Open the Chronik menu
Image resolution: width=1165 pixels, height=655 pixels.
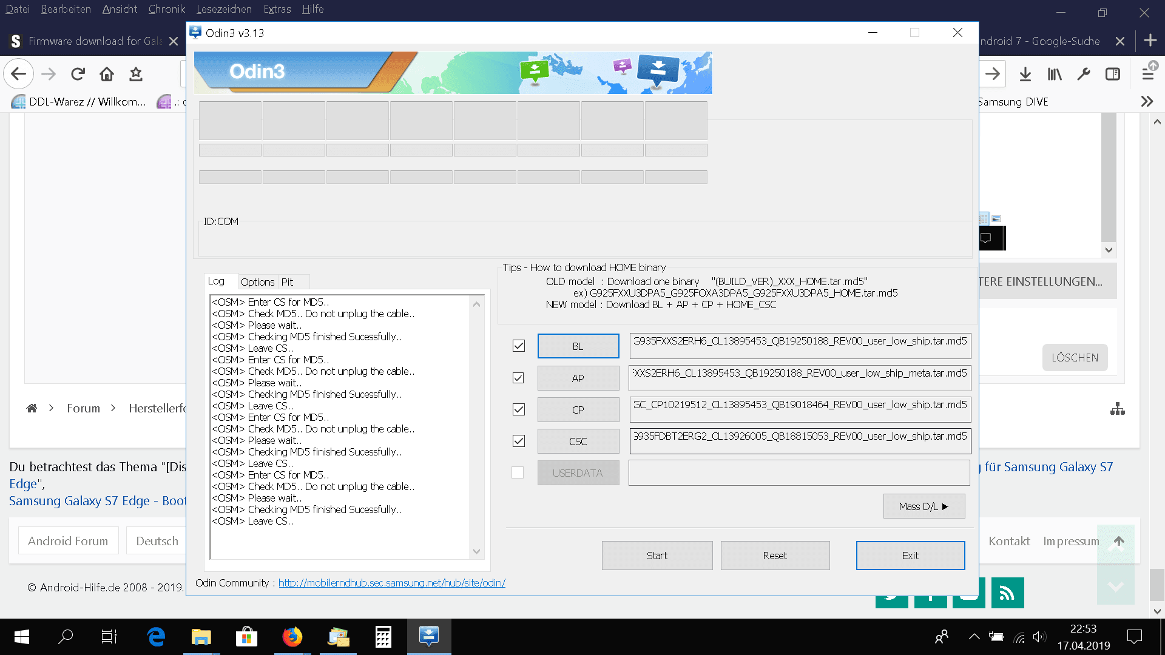[x=167, y=9]
